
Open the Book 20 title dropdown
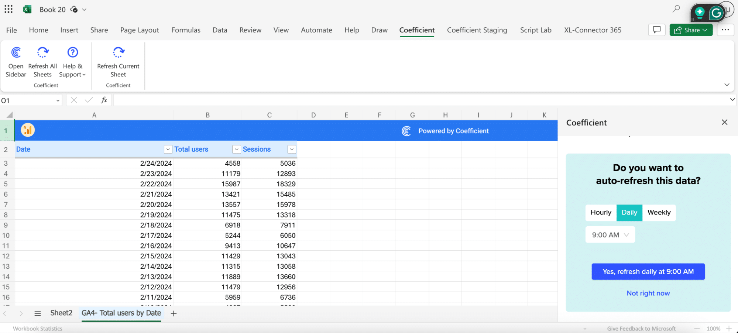(x=84, y=10)
